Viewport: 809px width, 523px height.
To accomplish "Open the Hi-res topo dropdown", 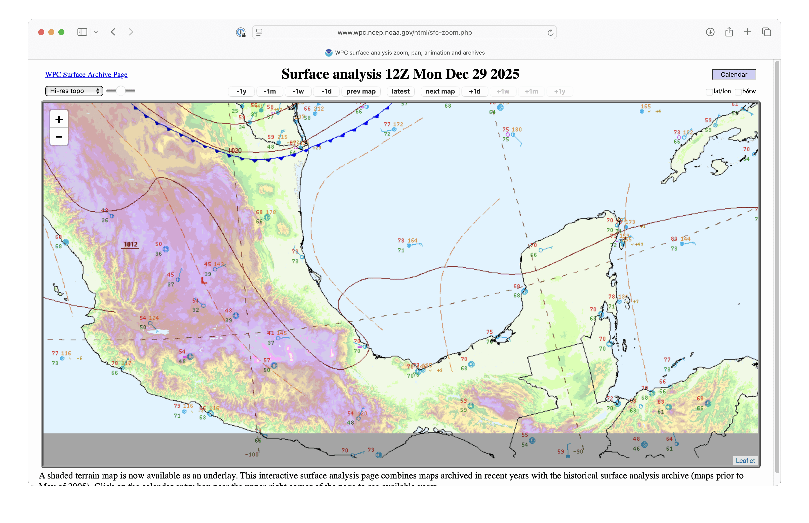I will [x=74, y=91].
